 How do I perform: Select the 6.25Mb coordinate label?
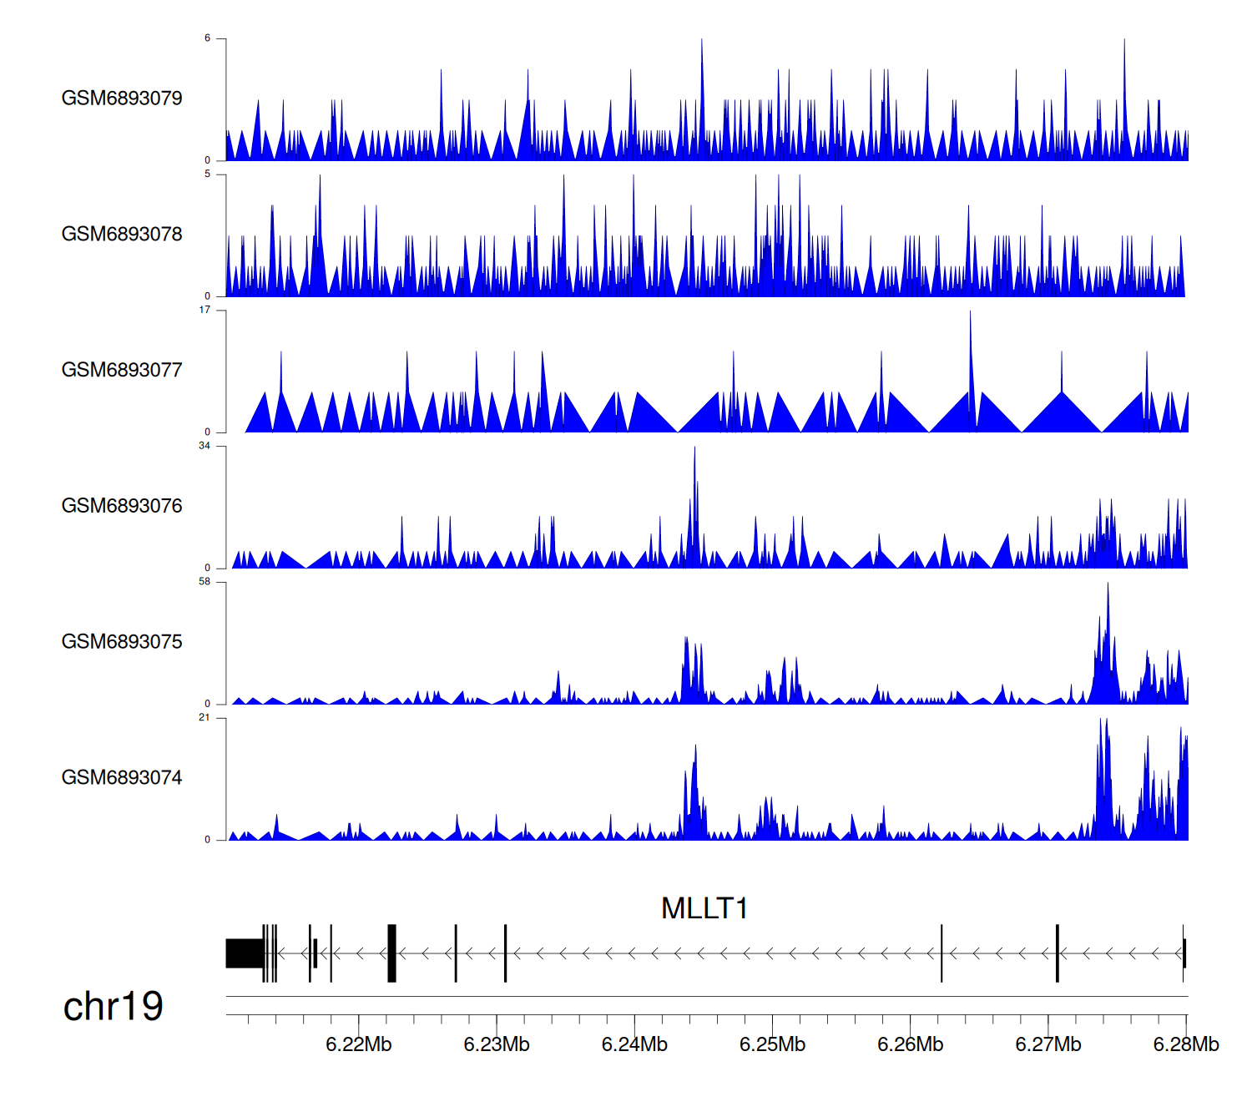tap(772, 1044)
